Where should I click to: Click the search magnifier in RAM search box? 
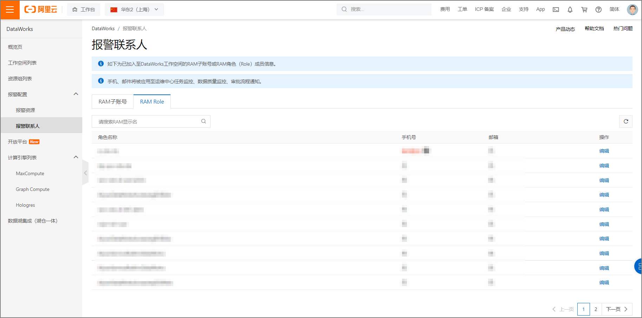[x=203, y=121]
